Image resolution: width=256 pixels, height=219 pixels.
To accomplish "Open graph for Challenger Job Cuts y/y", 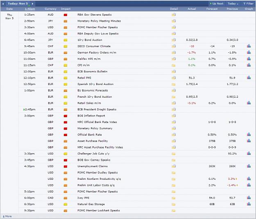I will tap(249, 153).
